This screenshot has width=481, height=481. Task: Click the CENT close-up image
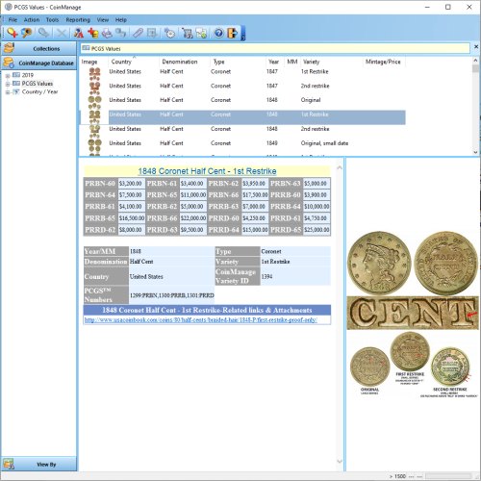tap(413, 313)
